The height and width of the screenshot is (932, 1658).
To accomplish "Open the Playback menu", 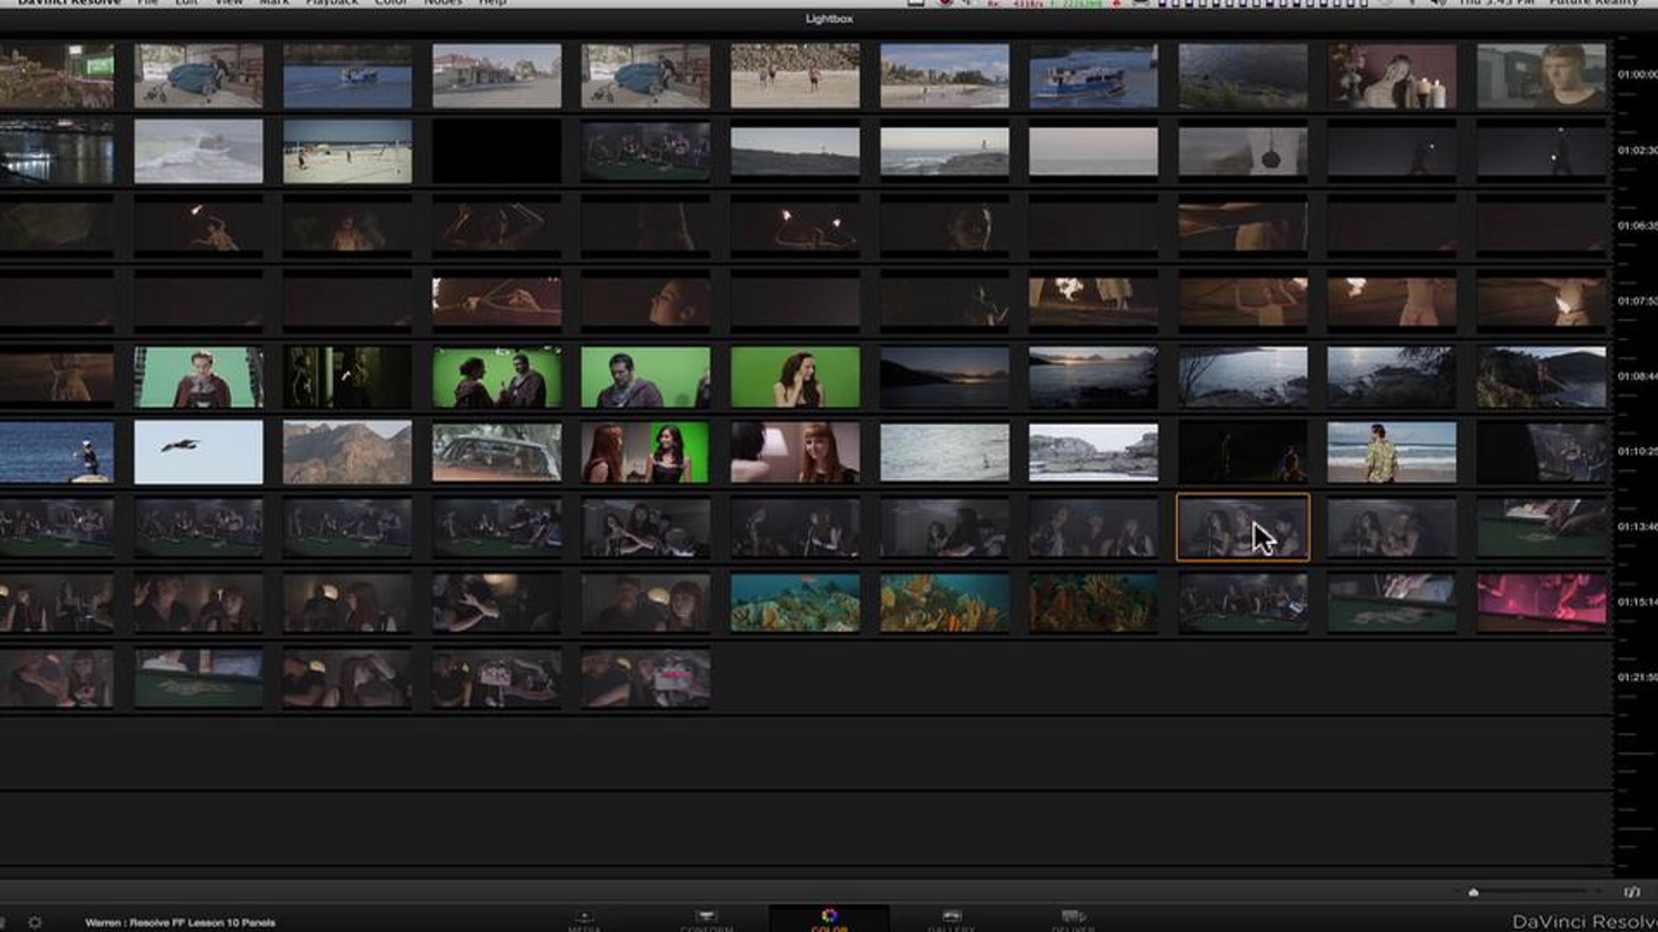I will point(332,3).
